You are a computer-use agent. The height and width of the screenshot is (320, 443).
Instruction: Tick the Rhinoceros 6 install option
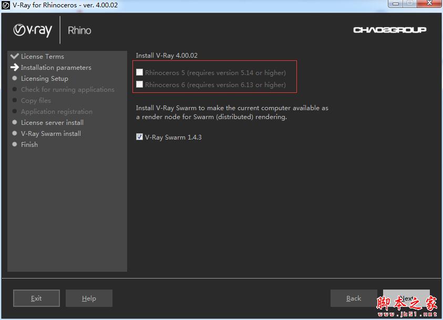(140, 84)
